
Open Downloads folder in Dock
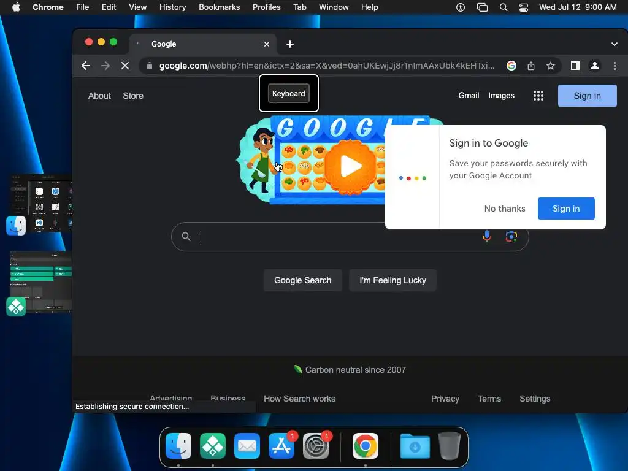pos(415,446)
